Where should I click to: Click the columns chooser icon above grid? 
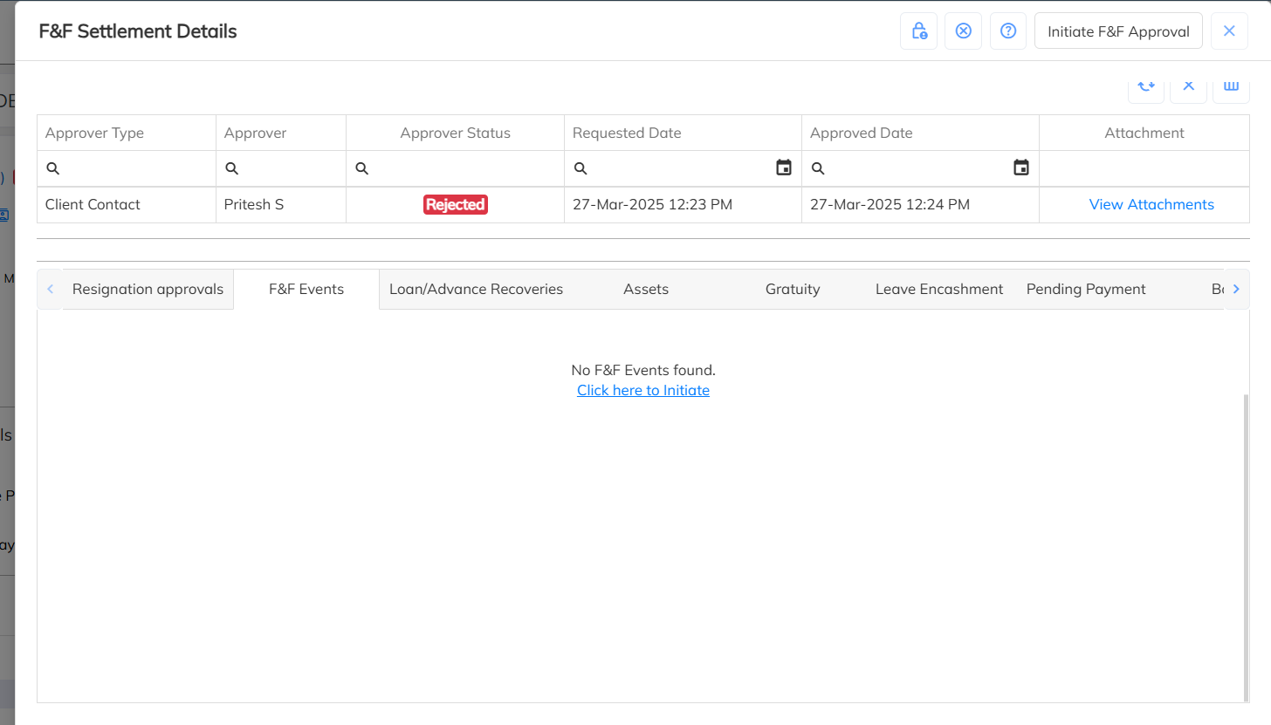click(1231, 86)
